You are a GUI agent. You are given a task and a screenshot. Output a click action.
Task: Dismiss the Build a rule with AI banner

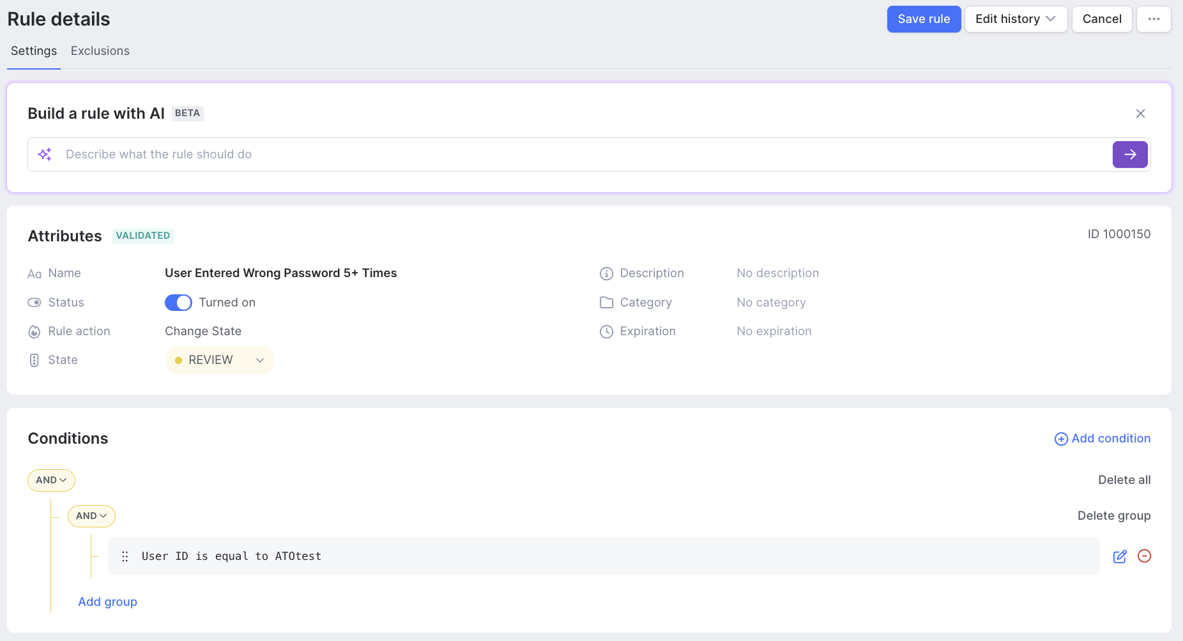click(1141, 113)
